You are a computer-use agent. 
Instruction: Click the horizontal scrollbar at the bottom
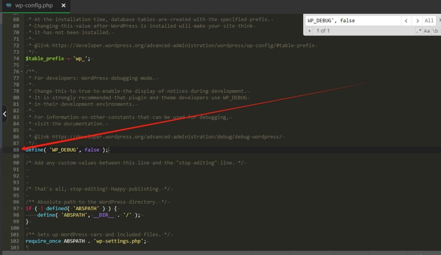tap(215, 252)
